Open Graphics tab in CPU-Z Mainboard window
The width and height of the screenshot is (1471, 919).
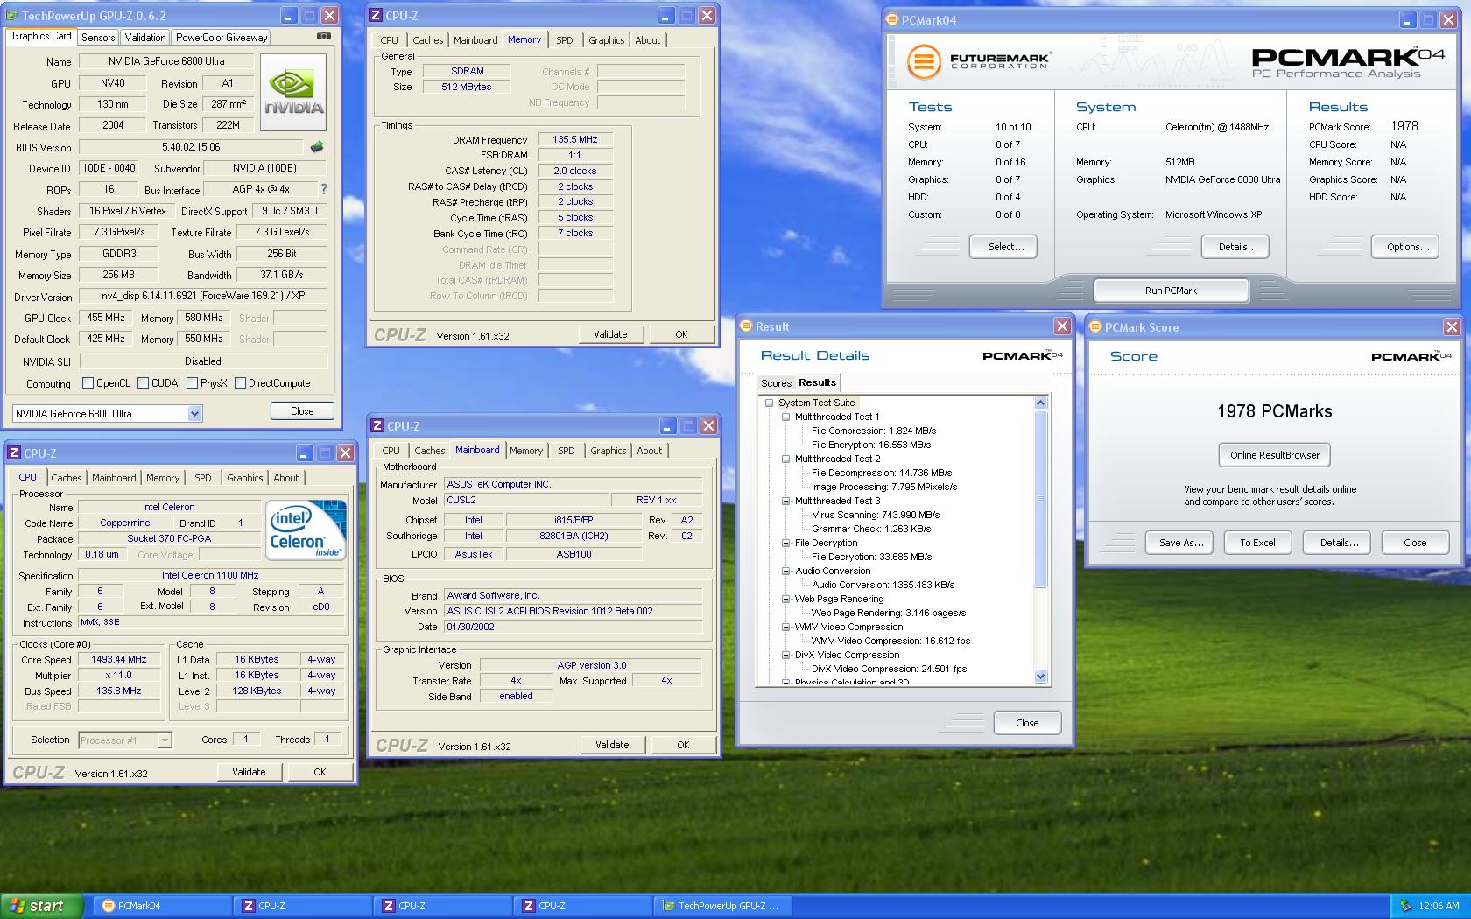pyautogui.click(x=608, y=451)
